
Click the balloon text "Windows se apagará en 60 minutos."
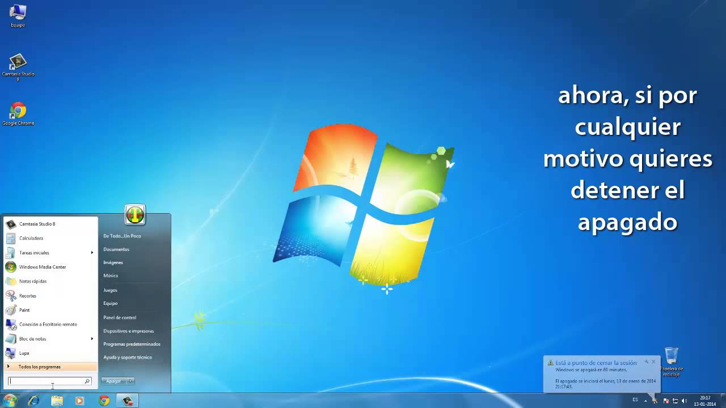click(x=592, y=370)
